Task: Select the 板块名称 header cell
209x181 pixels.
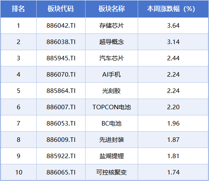Action: click(x=112, y=9)
